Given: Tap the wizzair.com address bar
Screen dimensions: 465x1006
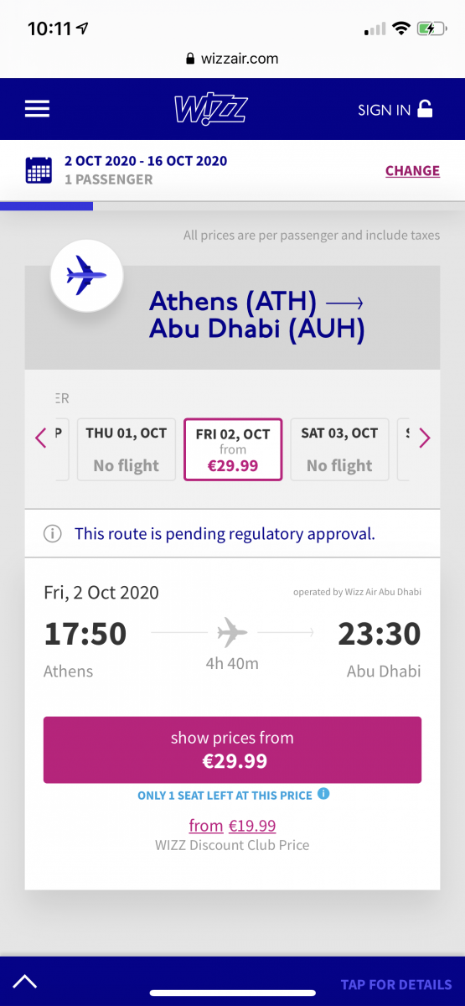Looking at the screenshot, I should (x=232, y=59).
